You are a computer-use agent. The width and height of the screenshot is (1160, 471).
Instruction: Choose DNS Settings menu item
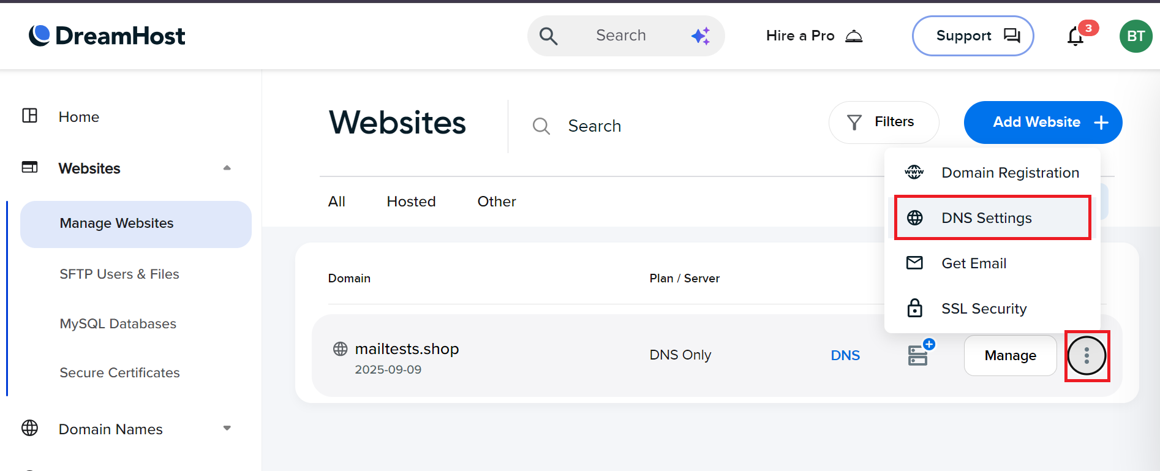(992, 218)
